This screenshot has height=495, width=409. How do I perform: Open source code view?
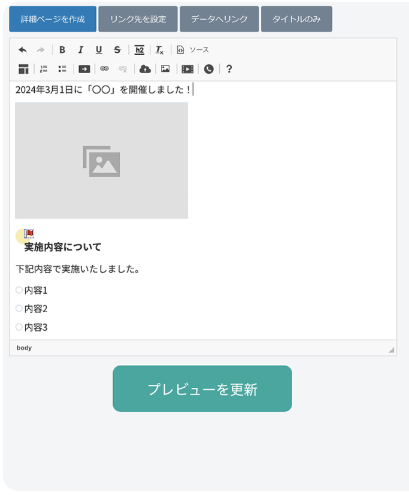click(x=192, y=50)
